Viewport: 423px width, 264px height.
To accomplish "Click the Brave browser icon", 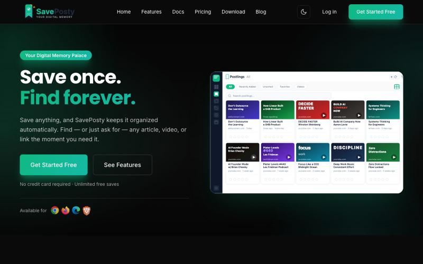I will (86, 210).
